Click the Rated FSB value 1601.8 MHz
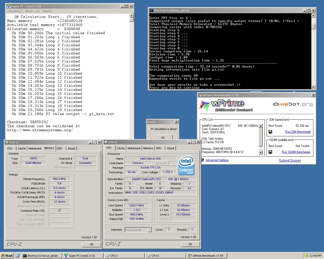This screenshot has width=324, height=259. point(137,219)
